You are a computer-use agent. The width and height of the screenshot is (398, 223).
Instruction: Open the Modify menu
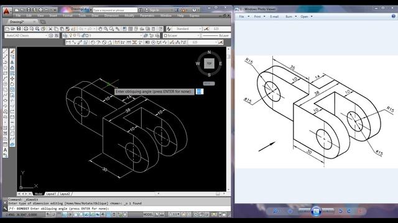(x=129, y=15)
